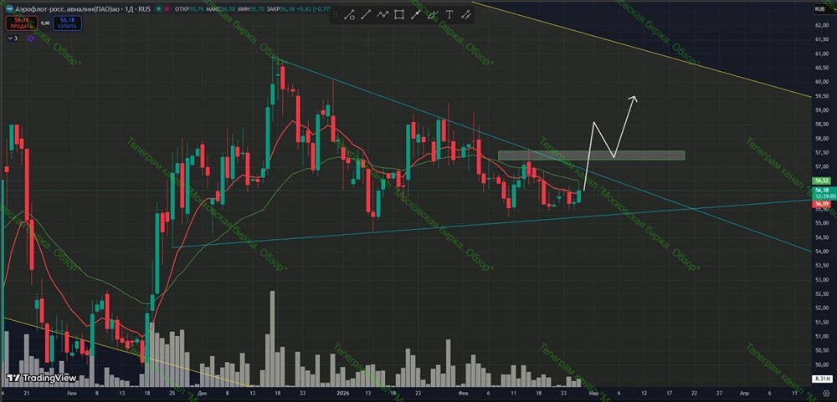The image size is (837, 402).
Task: Select the Text tool marked T
Action: point(449,15)
